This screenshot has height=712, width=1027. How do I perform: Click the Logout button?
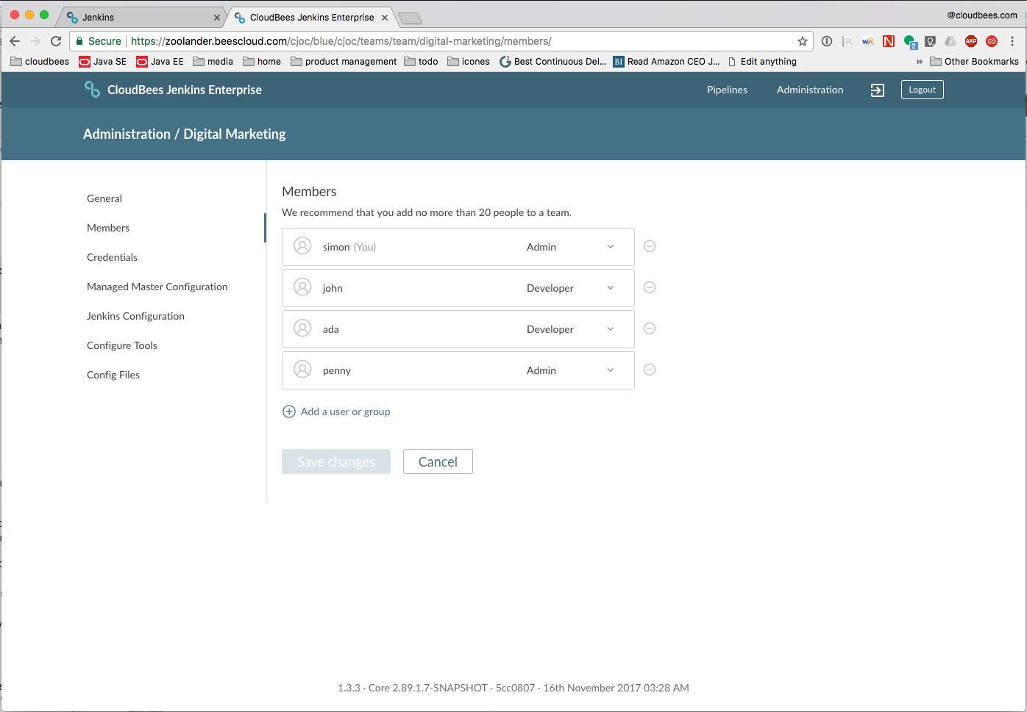coord(922,90)
